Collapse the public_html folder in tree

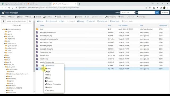click(5, 67)
